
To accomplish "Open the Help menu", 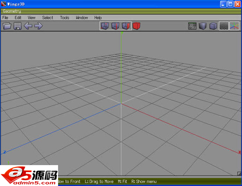I will pos(98,18).
